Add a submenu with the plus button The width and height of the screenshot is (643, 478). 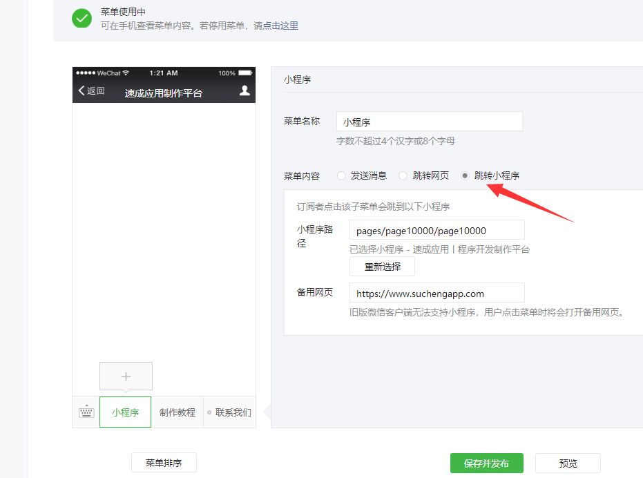click(x=126, y=376)
